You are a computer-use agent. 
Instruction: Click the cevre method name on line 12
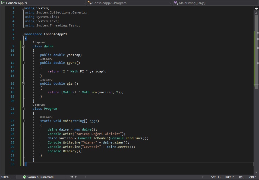[x=71, y=63]
